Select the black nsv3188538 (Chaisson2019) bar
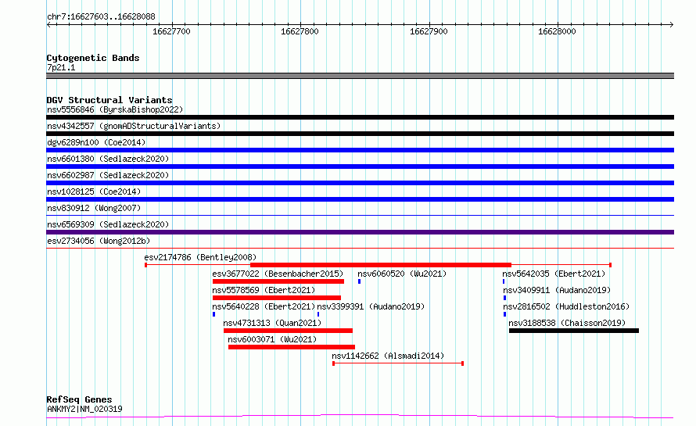Image resolution: width=696 pixels, height=426 pixels. click(574, 331)
